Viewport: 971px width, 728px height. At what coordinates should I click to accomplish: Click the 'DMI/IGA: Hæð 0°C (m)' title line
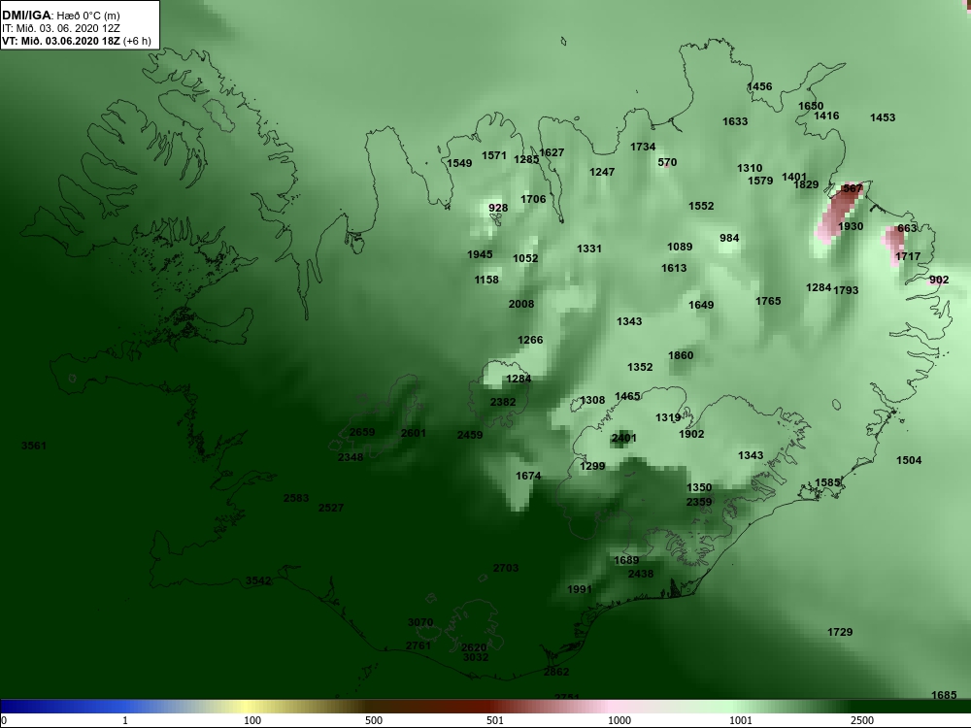[61, 16]
